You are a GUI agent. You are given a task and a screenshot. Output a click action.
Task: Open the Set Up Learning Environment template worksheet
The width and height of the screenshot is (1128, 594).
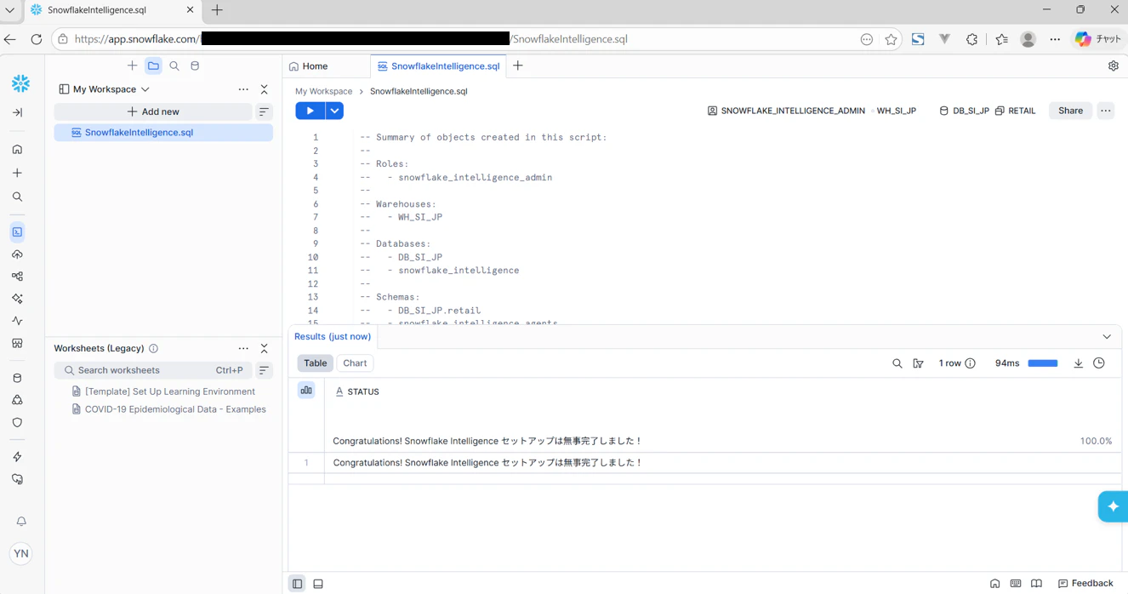[x=163, y=391]
